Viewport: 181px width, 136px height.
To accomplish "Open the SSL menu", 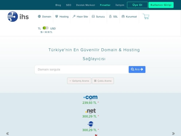I will [x=113, y=17].
